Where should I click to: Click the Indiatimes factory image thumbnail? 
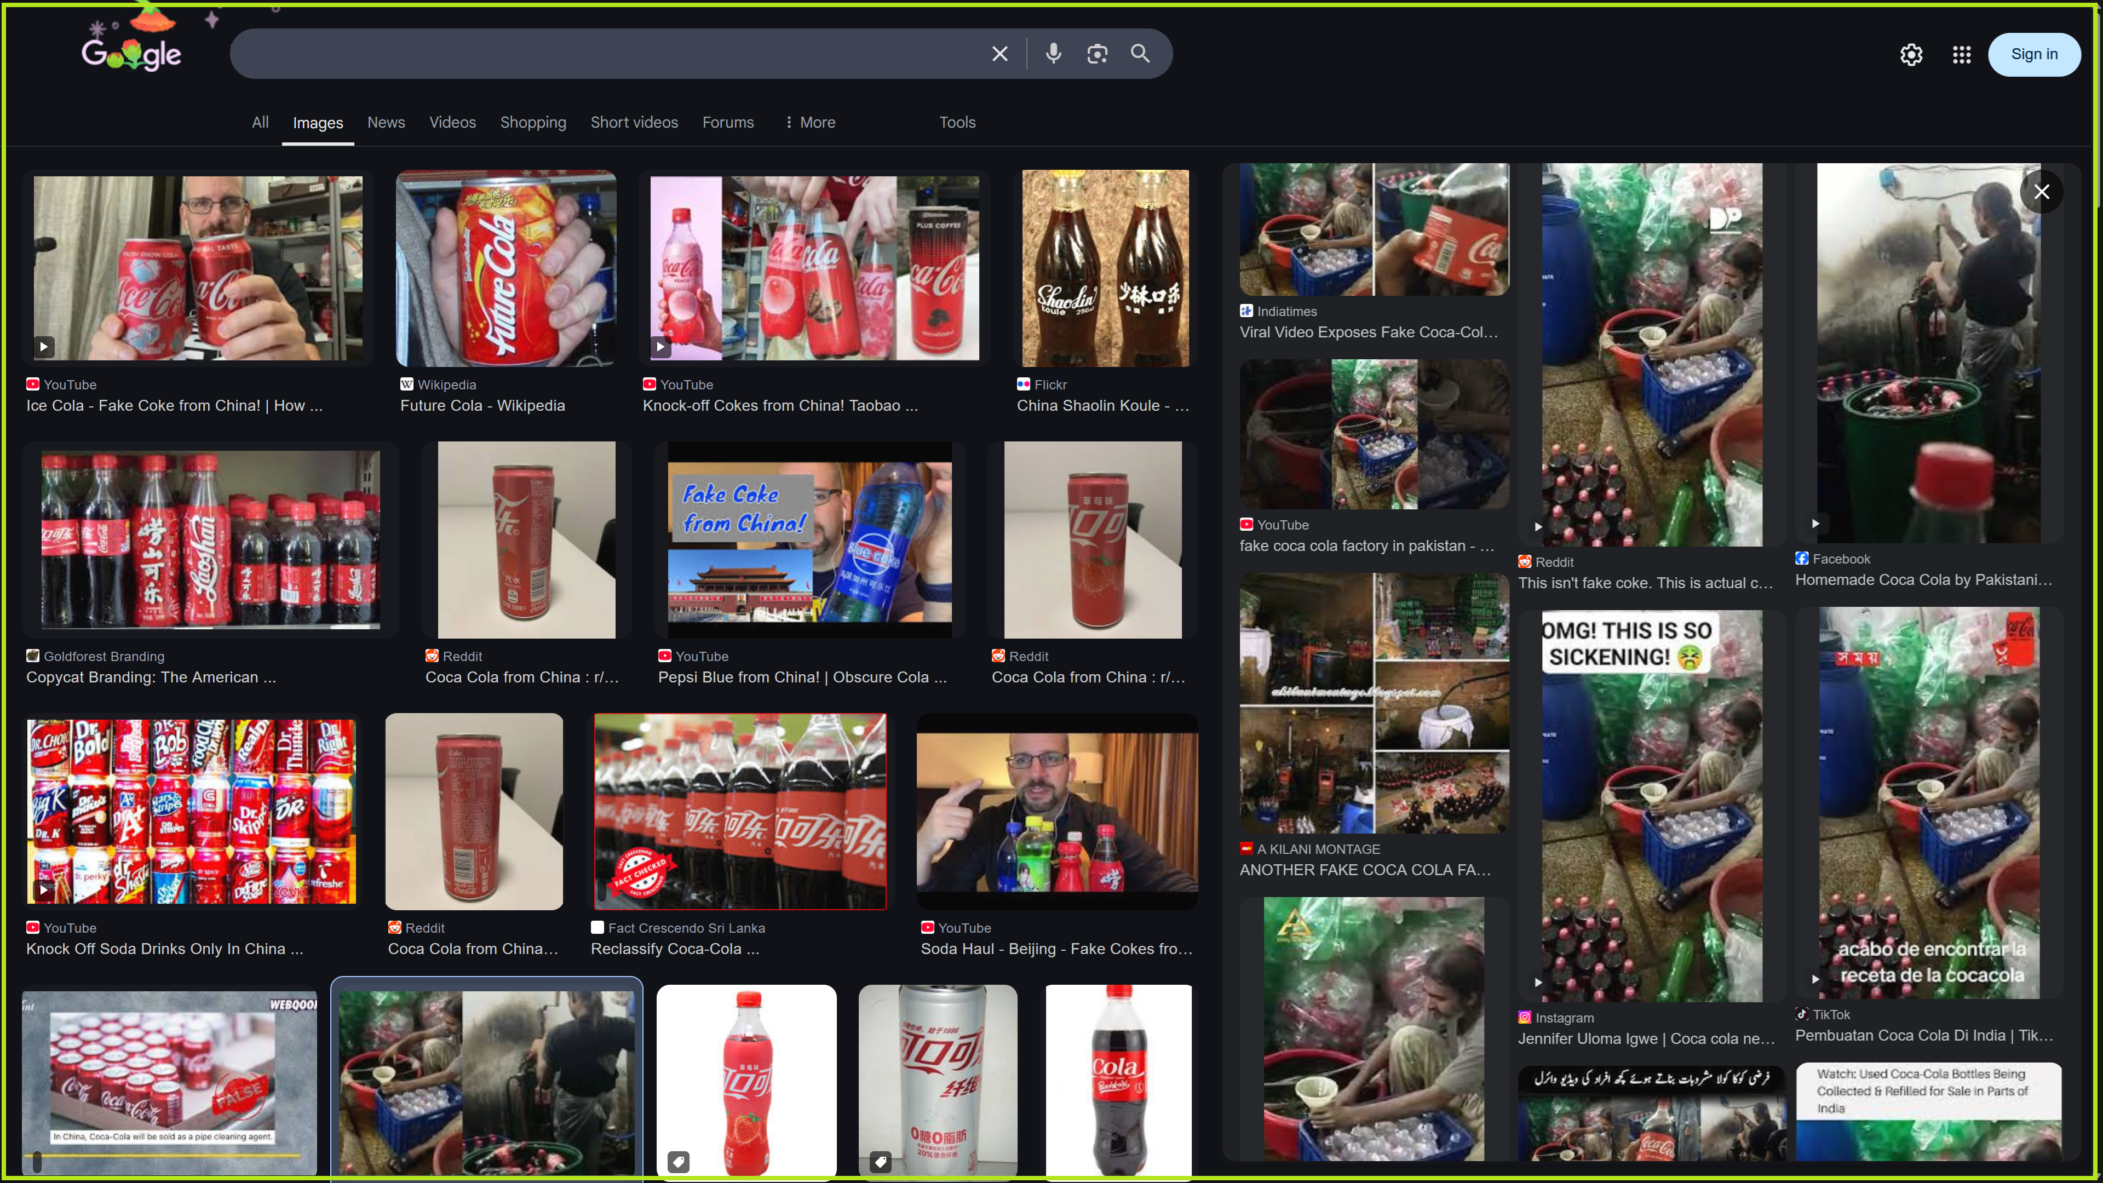(1374, 229)
